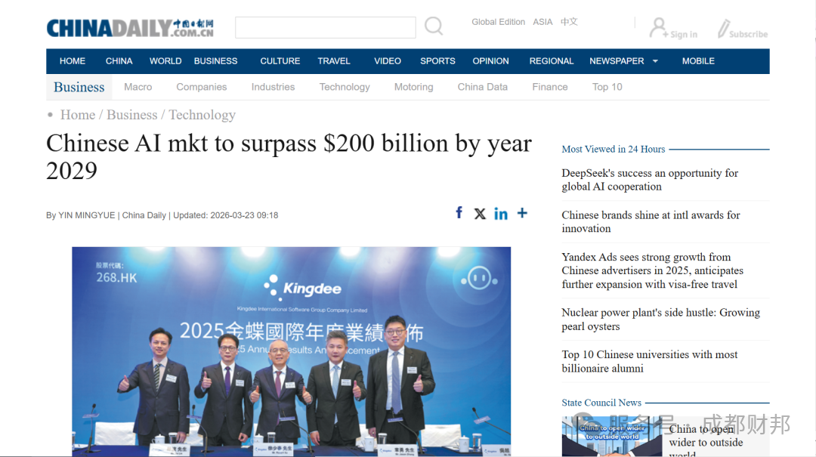
Task: Open Chinese brands shine at intl awards article
Action: (x=651, y=222)
